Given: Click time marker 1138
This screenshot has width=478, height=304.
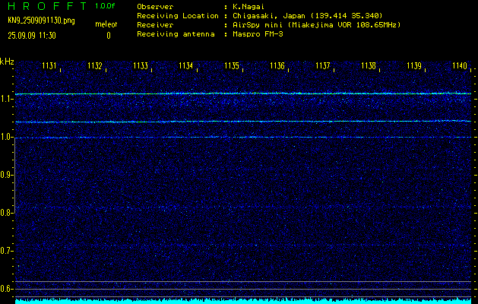Looking at the screenshot, I should [x=369, y=65].
